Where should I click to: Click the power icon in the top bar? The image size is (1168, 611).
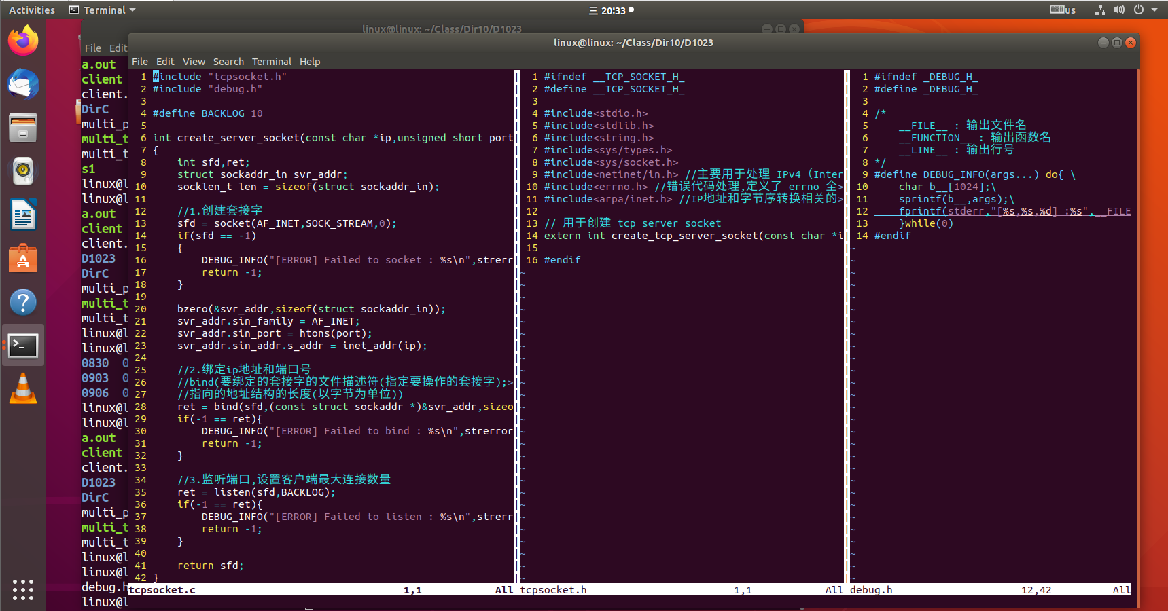tap(1139, 10)
